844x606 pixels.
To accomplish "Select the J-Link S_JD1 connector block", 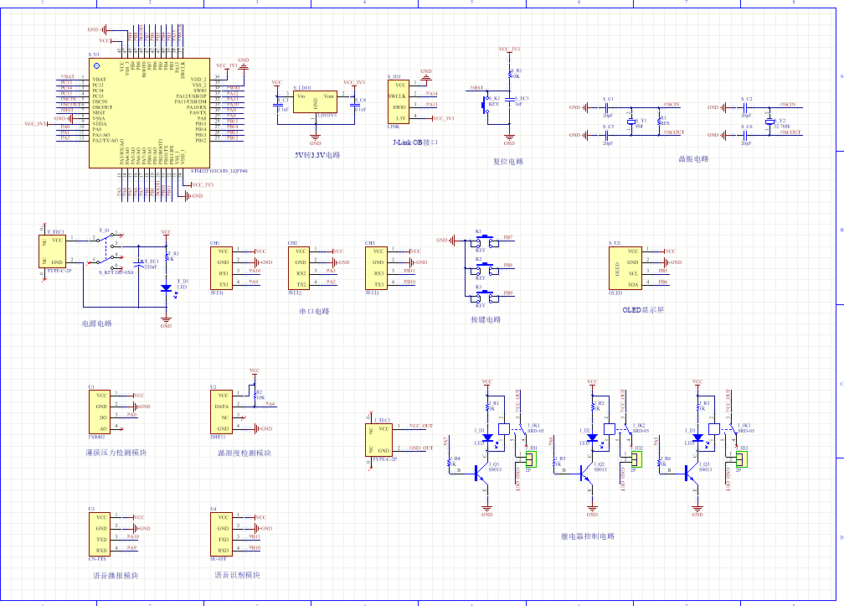I will click(x=400, y=101).
